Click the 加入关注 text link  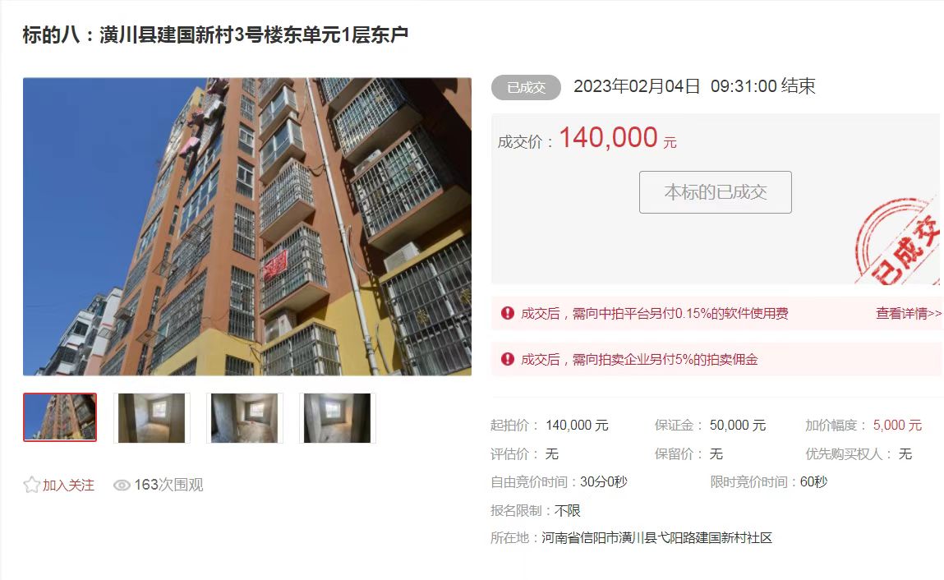pos(68,485)
